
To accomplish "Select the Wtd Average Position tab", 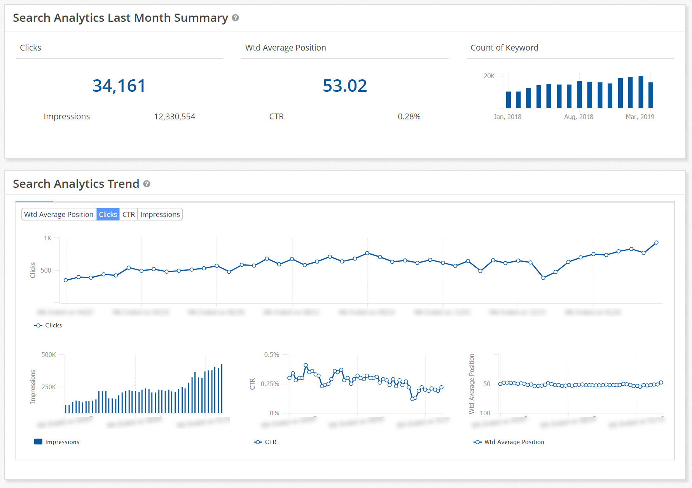I will 58,214.
